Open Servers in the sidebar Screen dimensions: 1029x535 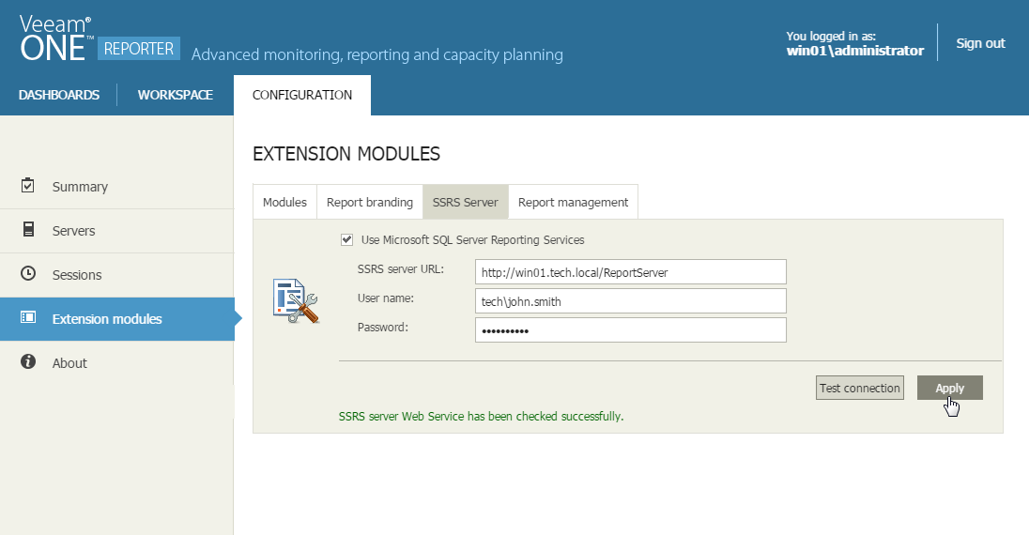(116, 231)
